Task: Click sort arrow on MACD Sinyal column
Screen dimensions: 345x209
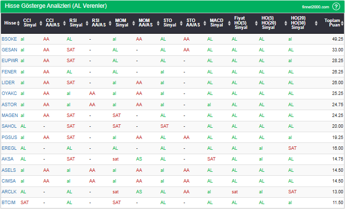Action: [227, 23]
